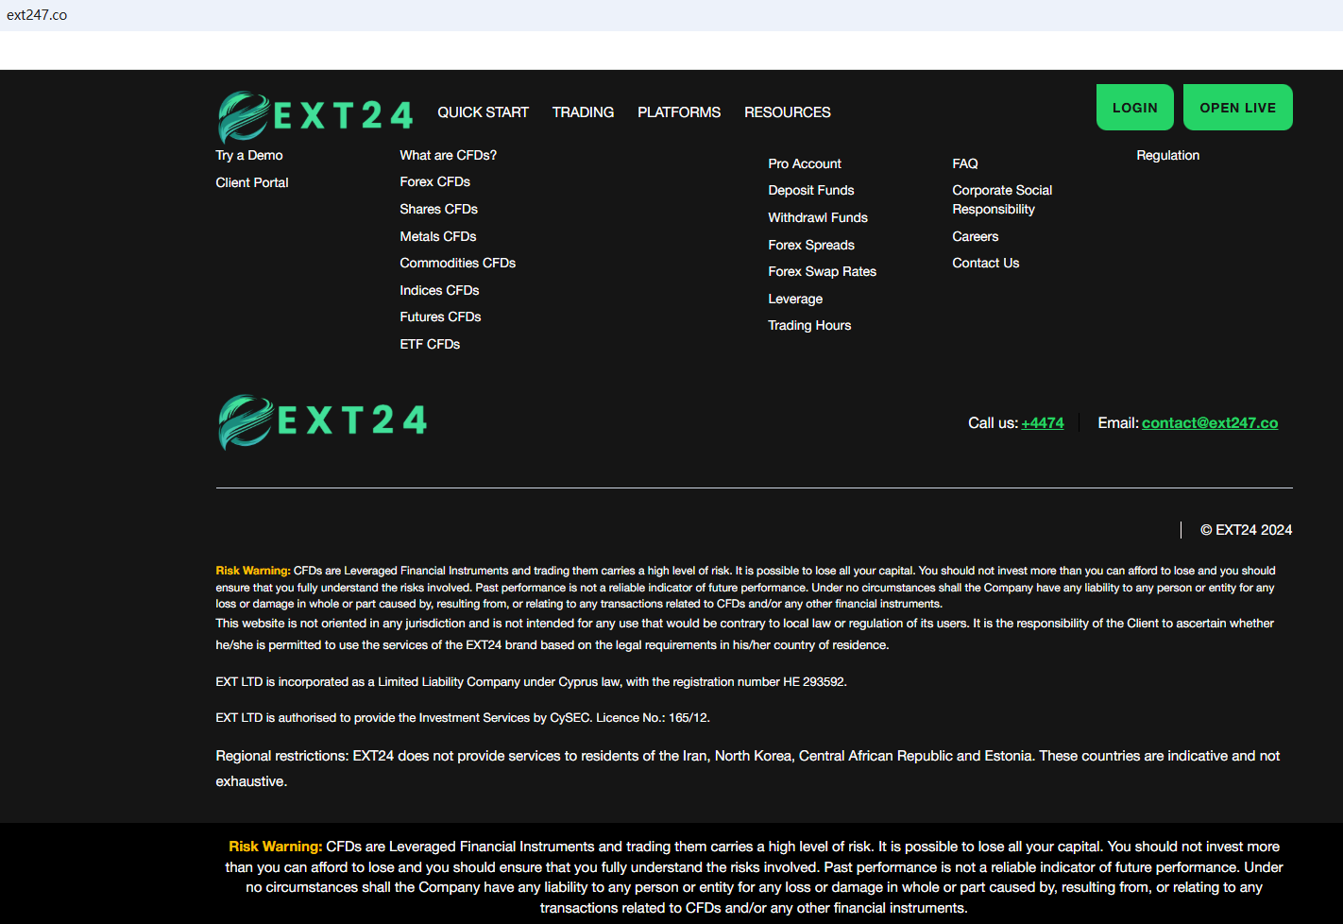The image size is (1343, 924).
Task: Click the © EXT24 2024 copyright text
Action: coord(1247,530)
